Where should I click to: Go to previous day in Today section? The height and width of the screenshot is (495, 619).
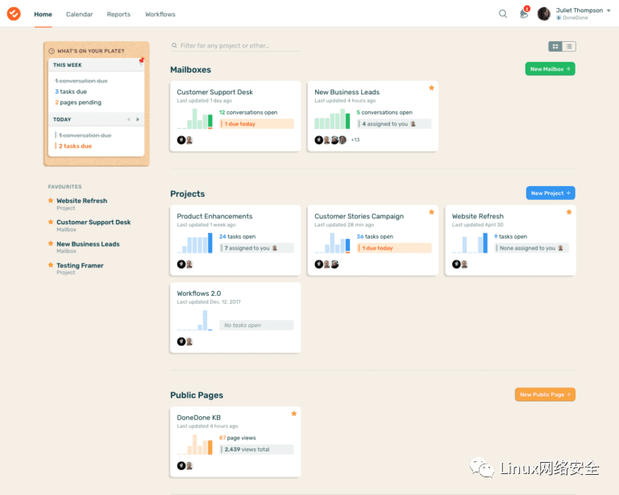coord(129,119)
